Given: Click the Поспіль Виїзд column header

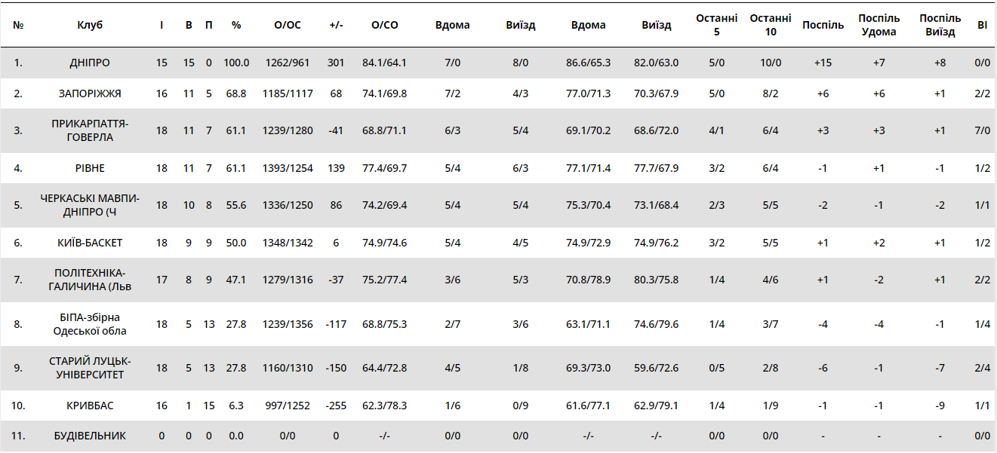Looking at the screenshot, I should click(x=940, y=25).
